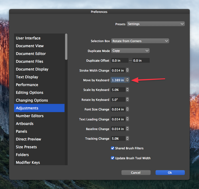Select User Interface in the sidebar
The height and width of the screenshot is (189, 199).
point(28,38)
